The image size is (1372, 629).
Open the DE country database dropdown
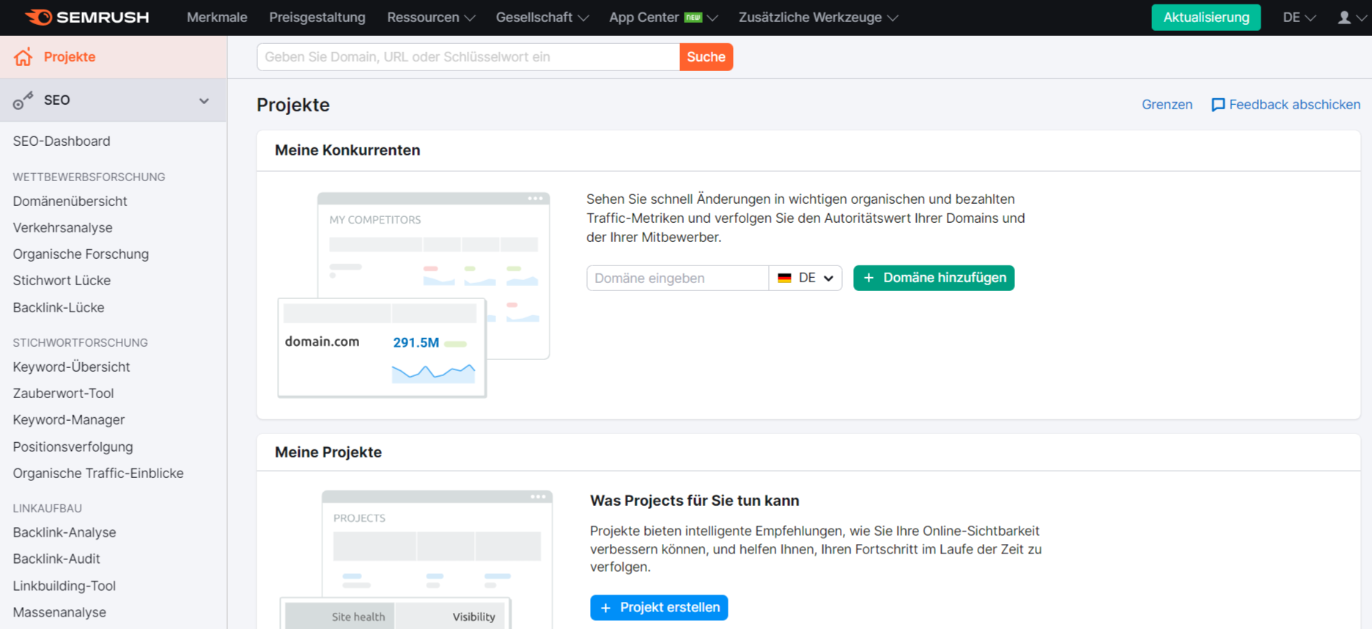click(805, 278)
